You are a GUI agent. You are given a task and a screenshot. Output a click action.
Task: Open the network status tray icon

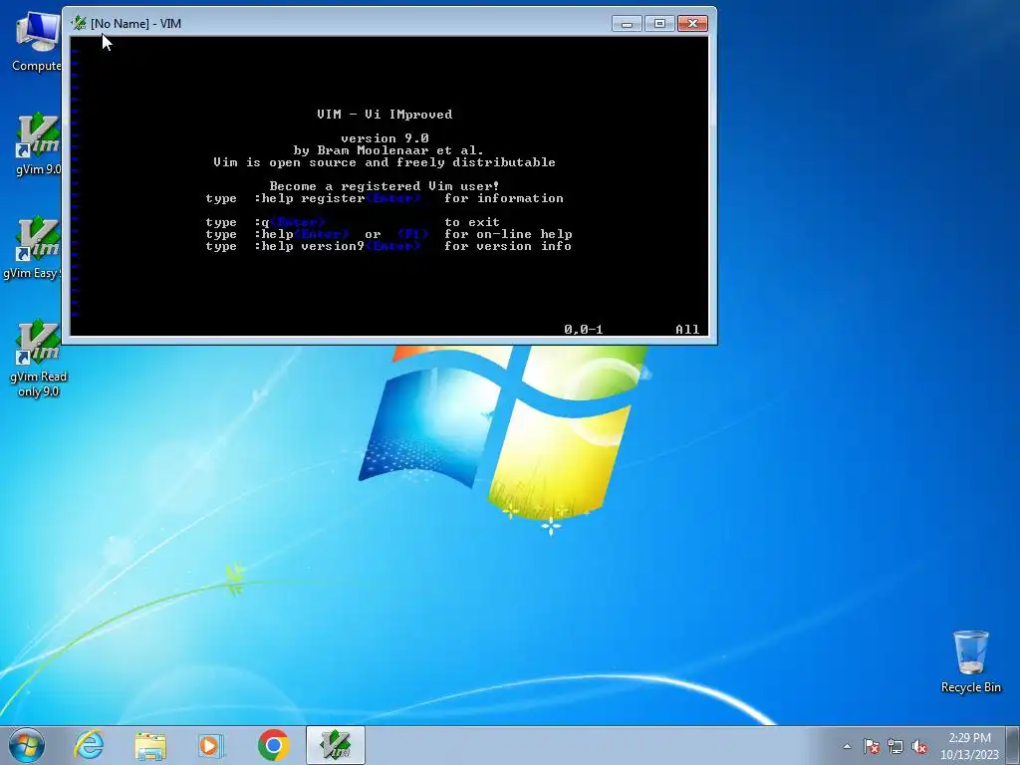coord(895,746)
